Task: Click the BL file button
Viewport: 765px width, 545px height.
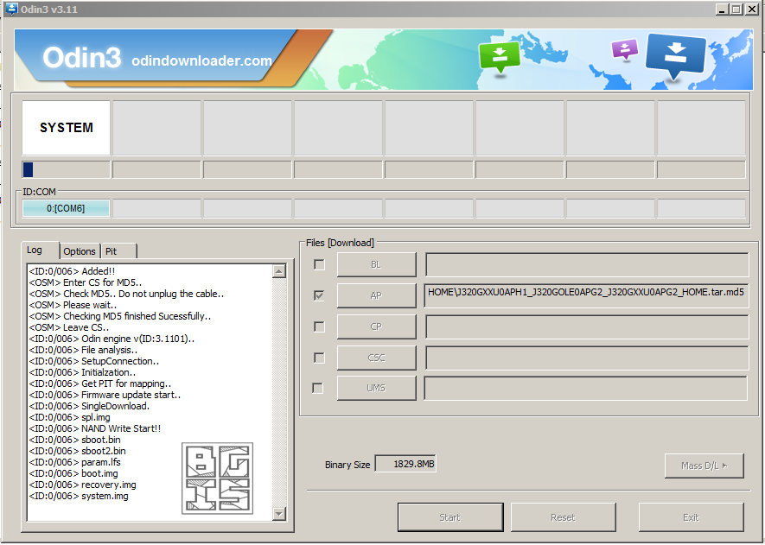Action: coord(376,264)
